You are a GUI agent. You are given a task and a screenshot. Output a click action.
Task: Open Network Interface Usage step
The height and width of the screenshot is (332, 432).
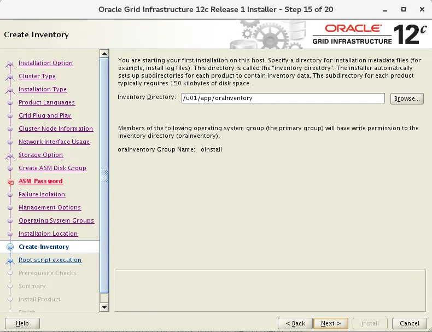click(54, 142)
